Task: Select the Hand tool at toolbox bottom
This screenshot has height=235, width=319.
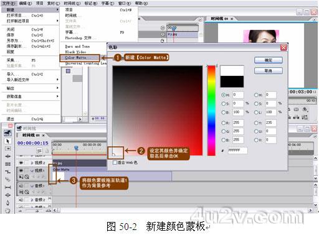Action: tap(7, 210)
